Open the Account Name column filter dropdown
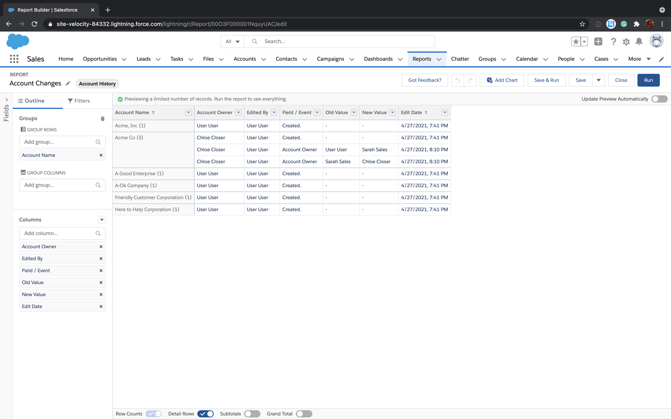Screen dimensions: 671x419 point(188,113)
